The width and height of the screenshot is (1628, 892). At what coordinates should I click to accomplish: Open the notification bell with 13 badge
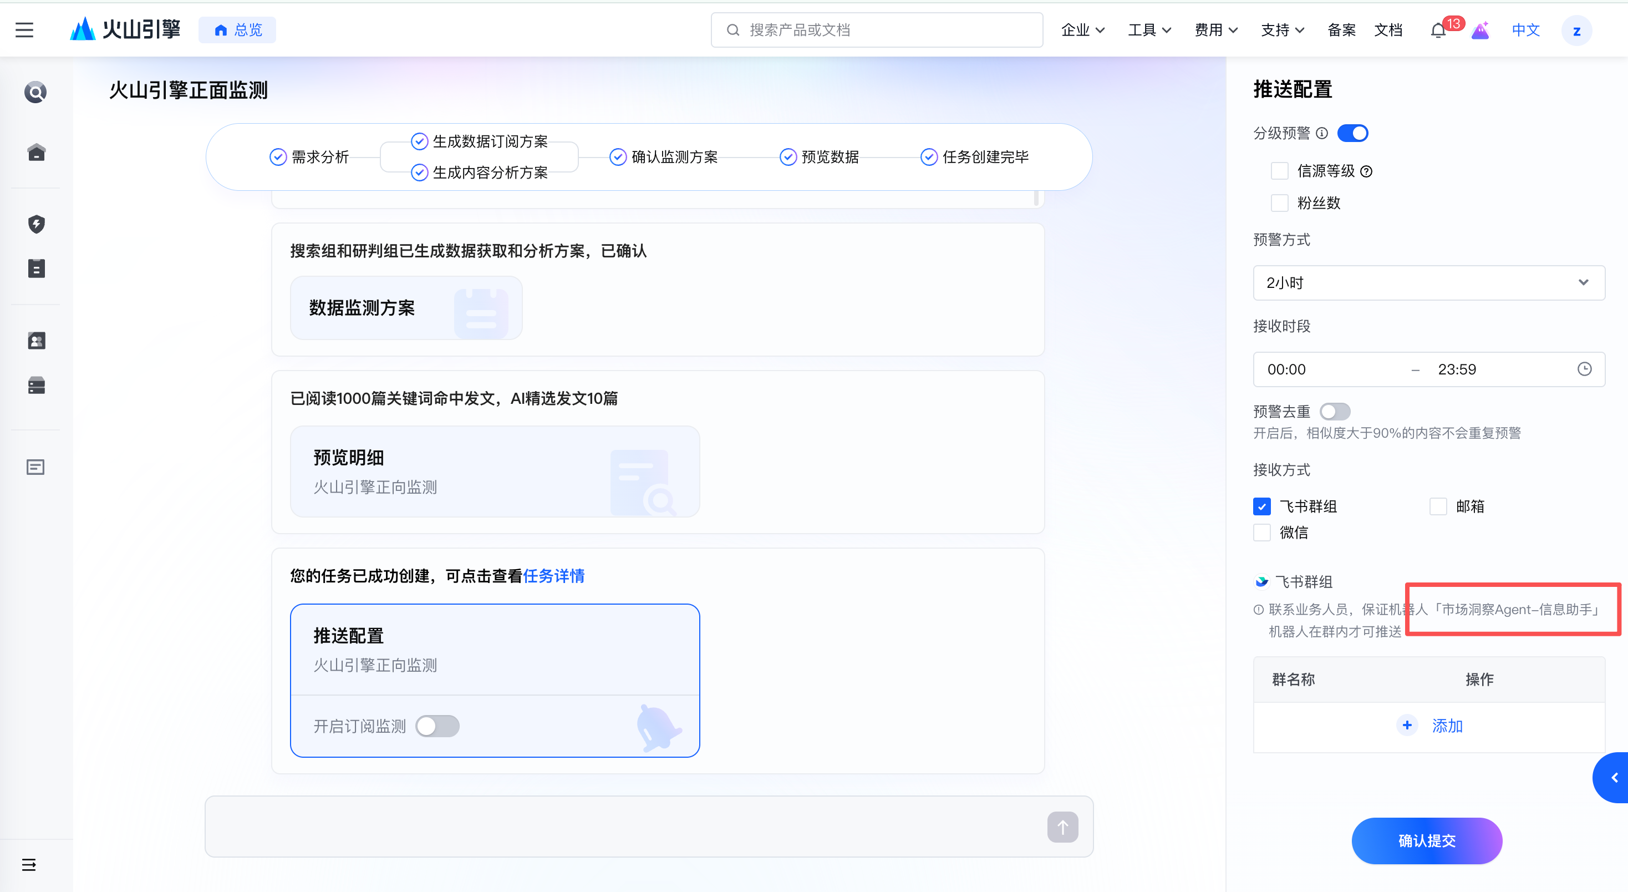(x=1438, y=30)
